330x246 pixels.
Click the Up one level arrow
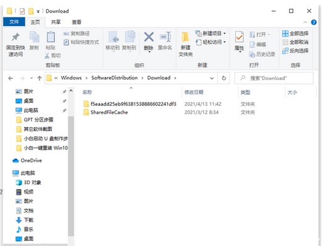click(40, 78)
